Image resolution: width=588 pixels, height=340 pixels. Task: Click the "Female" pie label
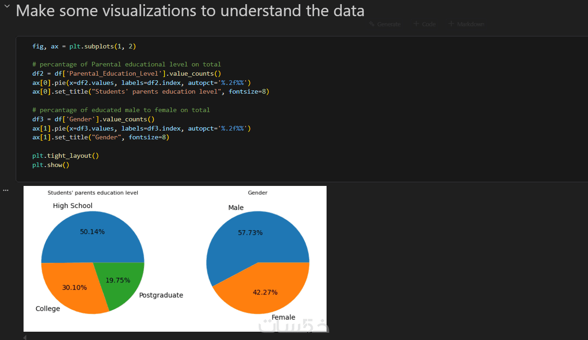tap(283, 317)
